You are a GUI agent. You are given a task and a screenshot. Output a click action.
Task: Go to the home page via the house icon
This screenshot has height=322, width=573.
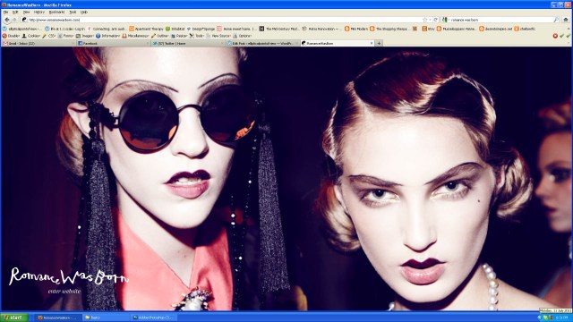point(566,20)
